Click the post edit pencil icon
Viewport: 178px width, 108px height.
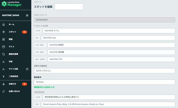click(x=4, y=39)
